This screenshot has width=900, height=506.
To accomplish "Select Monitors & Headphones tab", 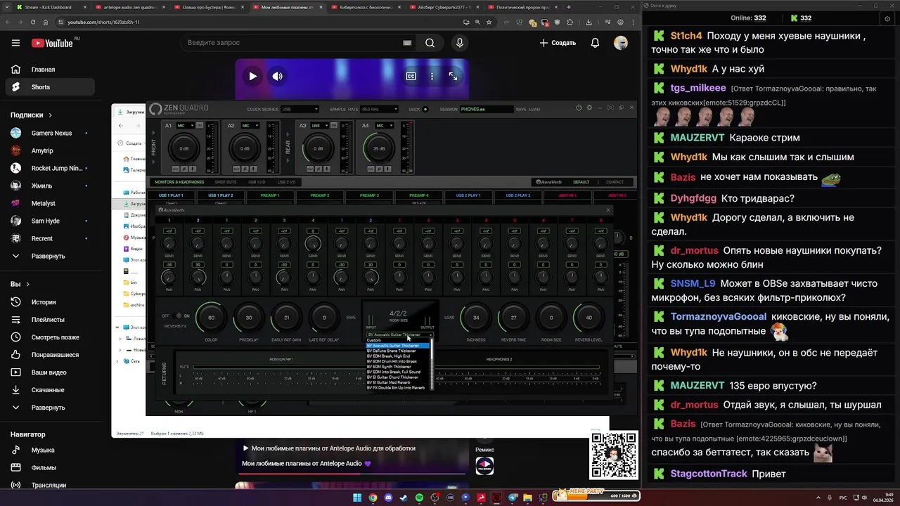I will [x=179, y=182].
